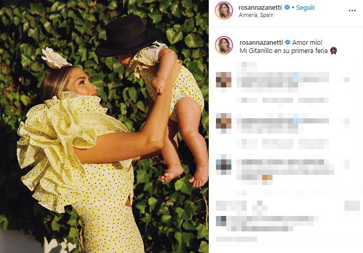Click the emoji after 'primera feria'
This screenshot has width=363, height=253.
(333, 50)
